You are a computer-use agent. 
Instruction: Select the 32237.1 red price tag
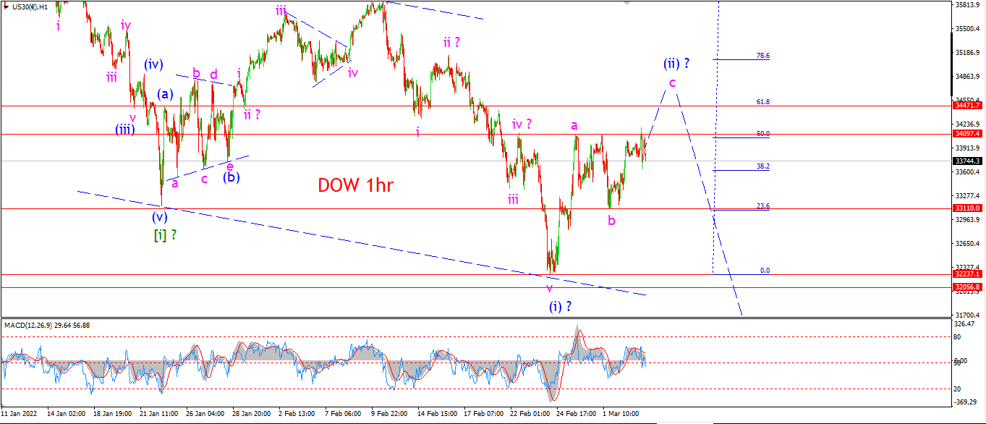(x=967, y=274)
